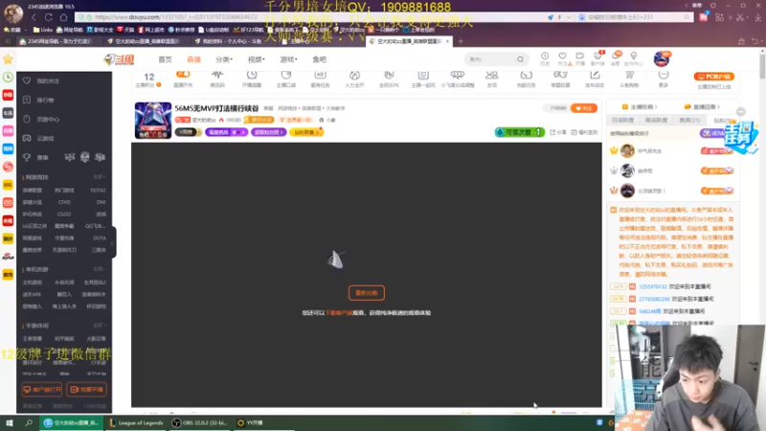
Task: Open the history clock icon in header
Action: pyautogui.click(x=545, y=58)
